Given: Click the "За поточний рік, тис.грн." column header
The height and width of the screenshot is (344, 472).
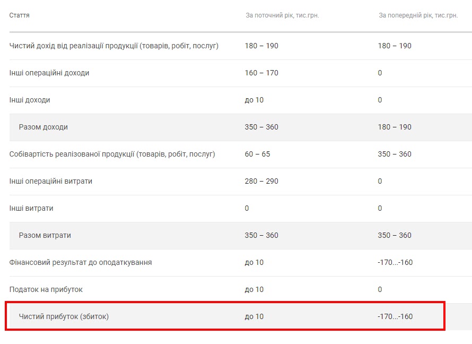Looking at the screenshot, I should (282, 15).
